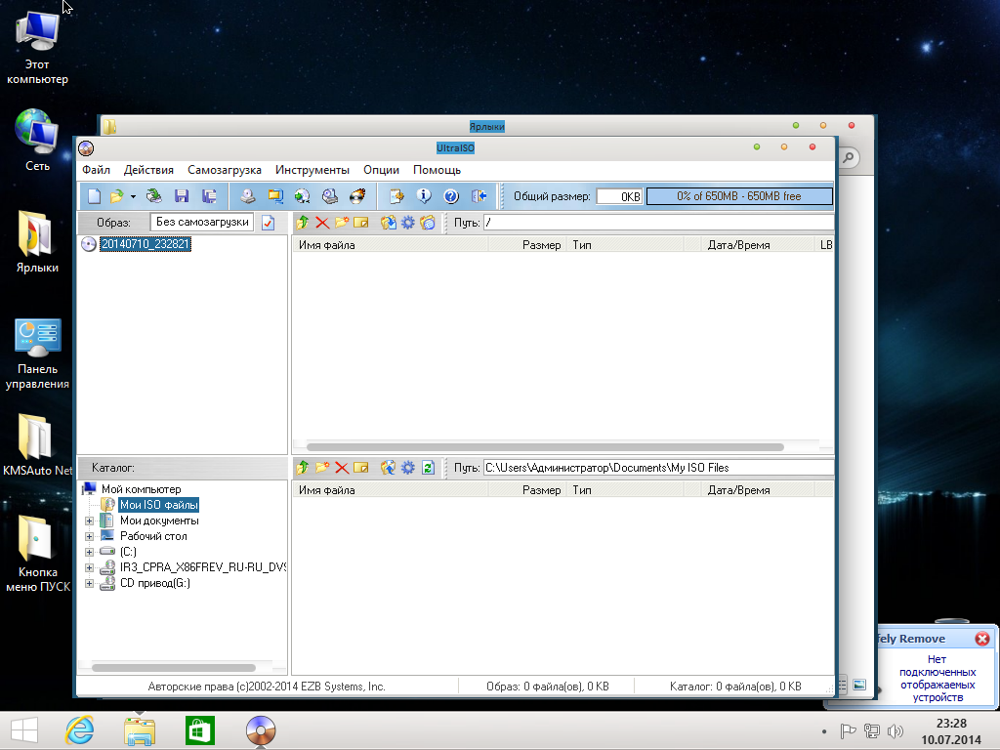Expand the Мои документы tree node
1000x750 pixels.
pyautogui.click(x=89, y=521)
